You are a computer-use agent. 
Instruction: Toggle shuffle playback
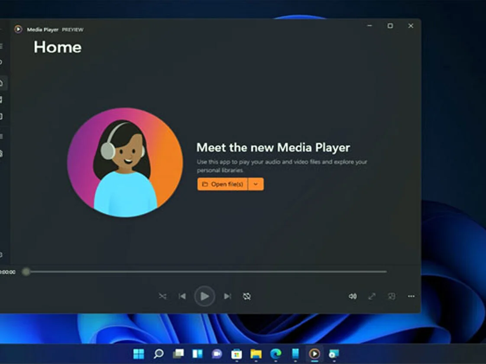pyautogui.click(x=163, y=296)
